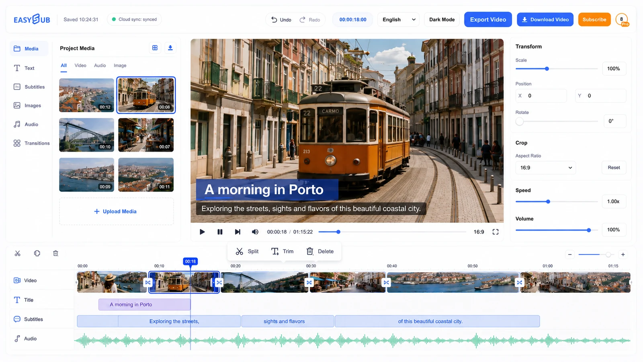Image resolution: width=643 pixels, height=362 pixels.
Task: Toggle Dark Mode
Action: (442, 19)
